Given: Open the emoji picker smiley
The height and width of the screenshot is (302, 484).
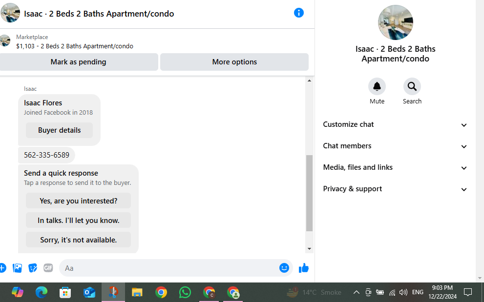Looking at the screenshot, I should pos(284,268).
